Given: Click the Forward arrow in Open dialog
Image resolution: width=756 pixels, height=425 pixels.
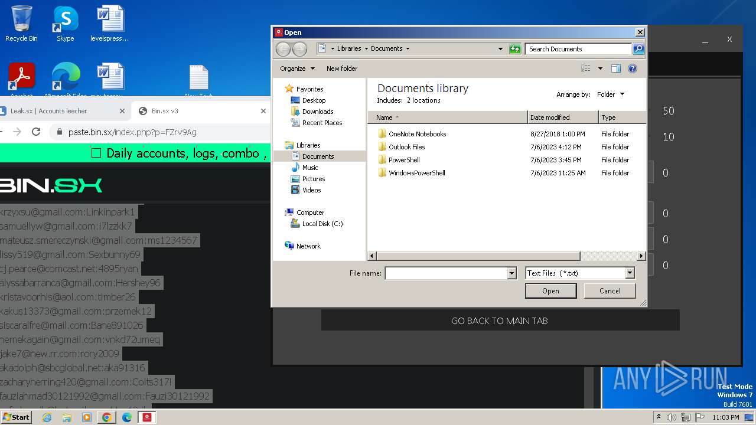Looking at the screenshot, I should (x=299, y=49).
